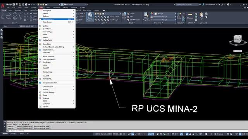This screenshot has height=139, width=248.
Task: Toggle grid display in status bar
Action: pos(121,134)
